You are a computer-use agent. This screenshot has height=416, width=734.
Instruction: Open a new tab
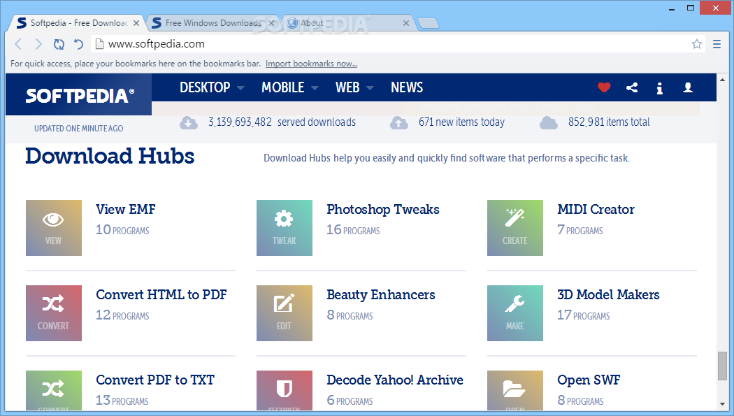428,23
